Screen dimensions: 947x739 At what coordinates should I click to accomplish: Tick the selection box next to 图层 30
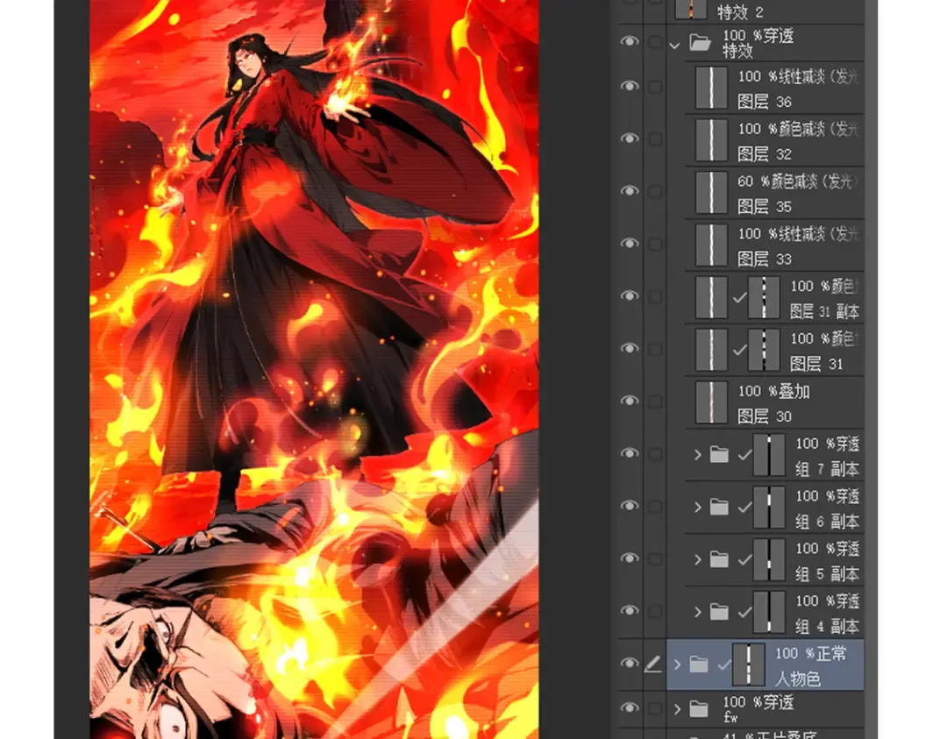655,401
